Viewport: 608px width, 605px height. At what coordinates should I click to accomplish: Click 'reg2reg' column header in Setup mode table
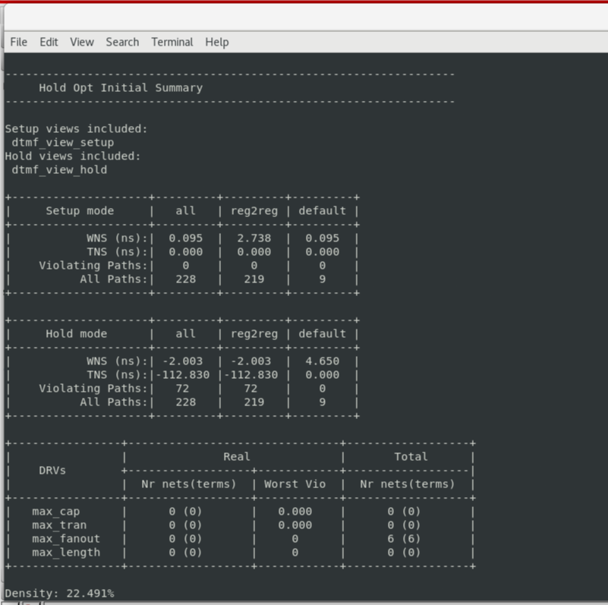pos(254,211)
